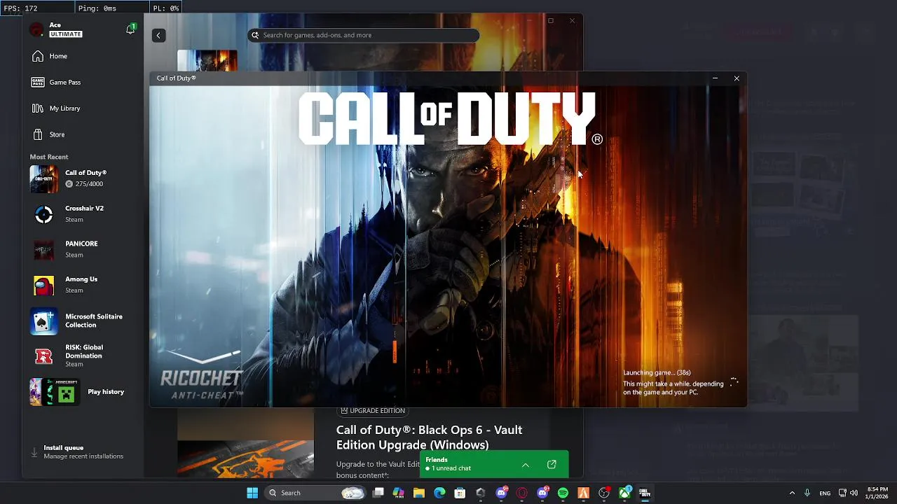897x504 pixels.
Task: Open RISK: Global Domination from recent list
Action: pos(83,356)
